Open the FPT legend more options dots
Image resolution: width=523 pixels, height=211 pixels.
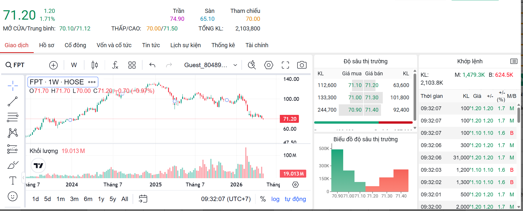pos(92,82)
